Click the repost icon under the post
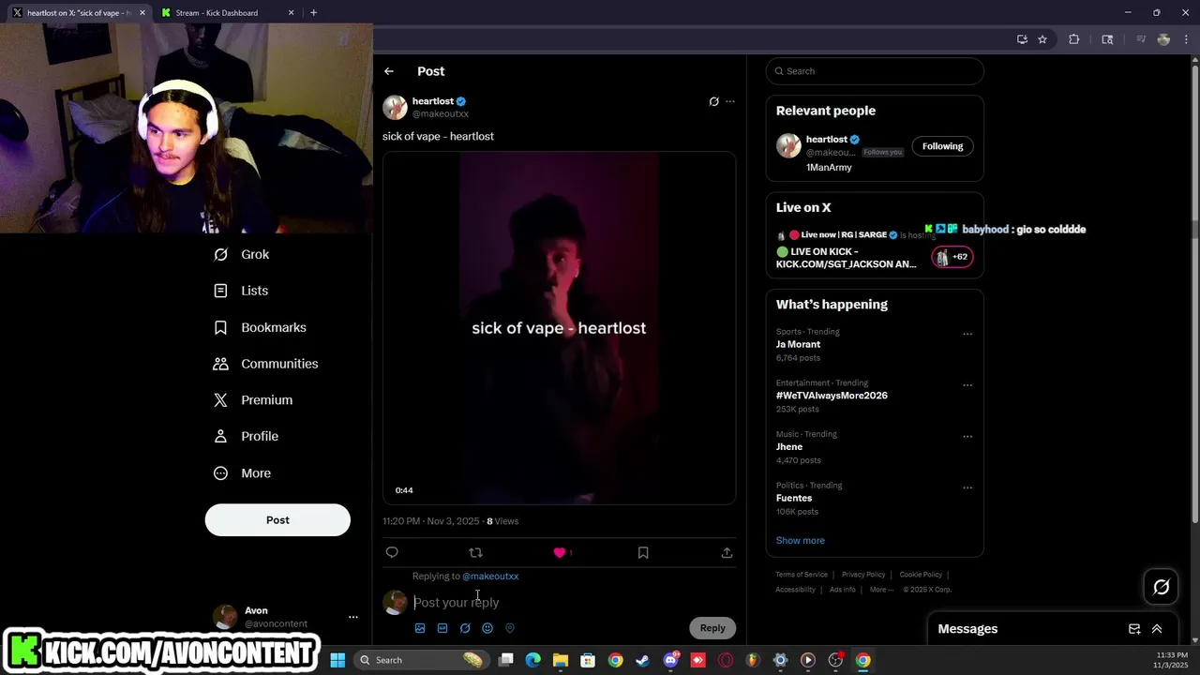The height and width of the screenshot is (675, 1200). [475, 552]
